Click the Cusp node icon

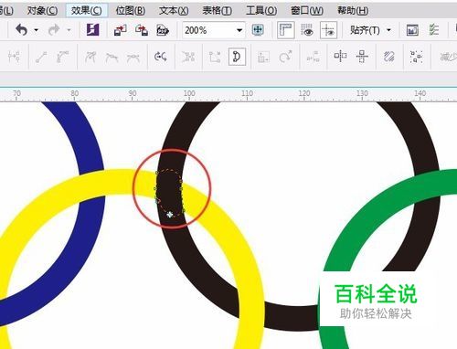tap(90, 57)
